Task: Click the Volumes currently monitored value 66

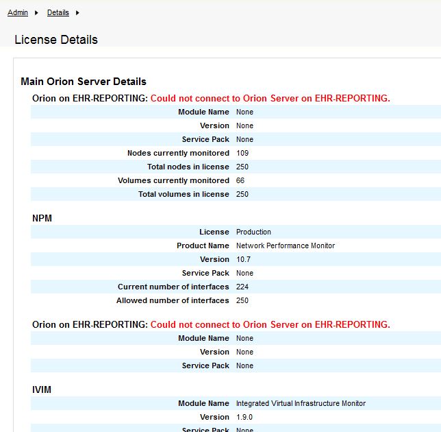Action: tap(240, 180)
